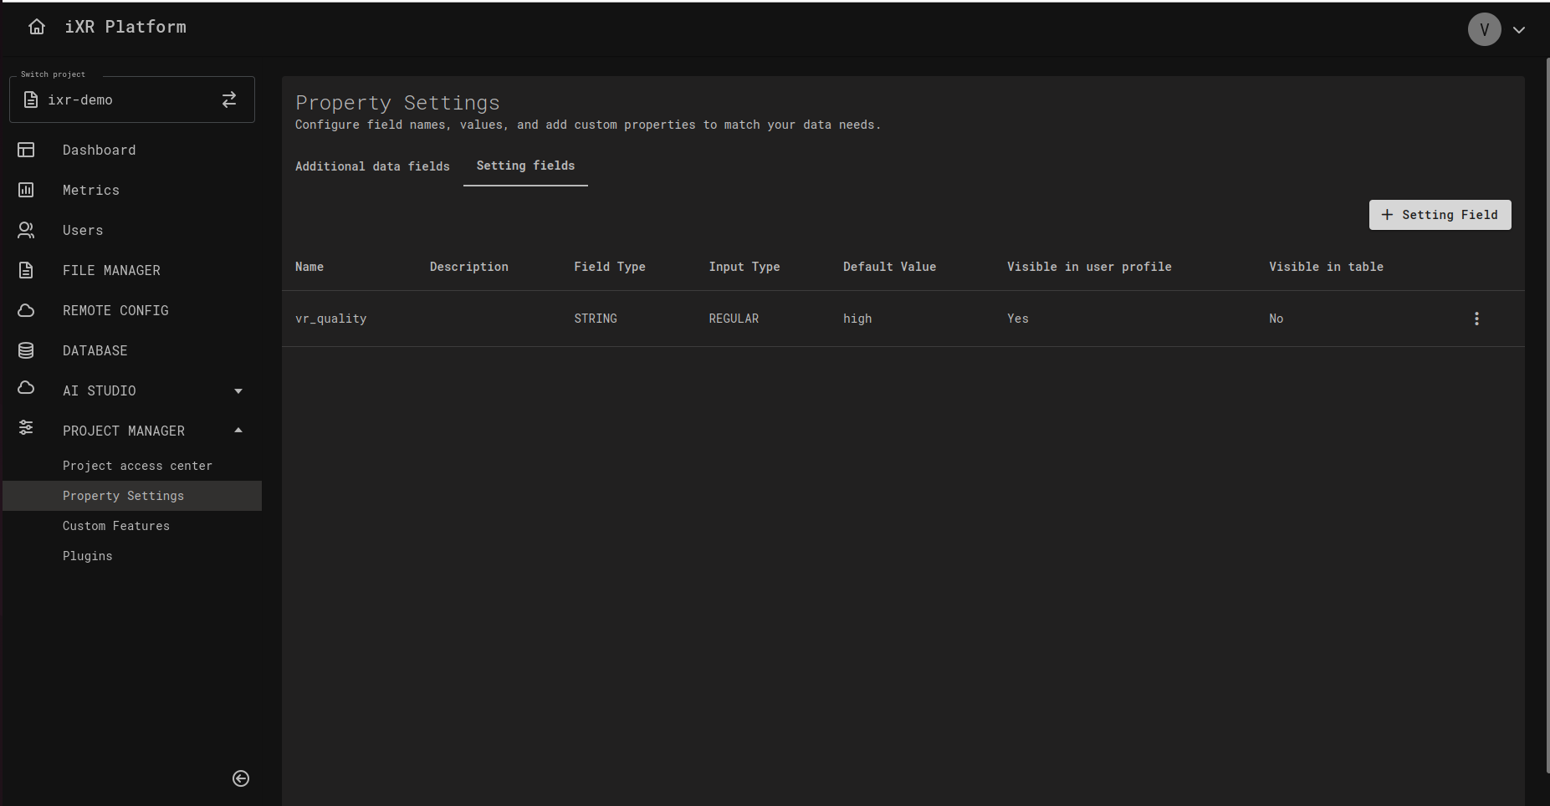Go to Project access center
Viewport: 1550px width, 806px height.
(x=137, y=466)
